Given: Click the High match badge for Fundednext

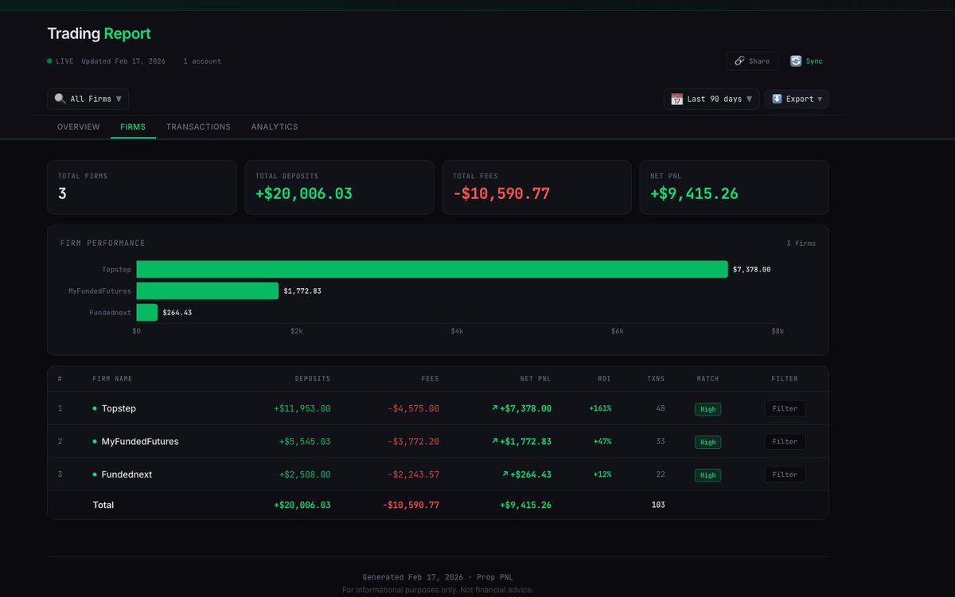Looking at the screenshot, I should point(707,475).
